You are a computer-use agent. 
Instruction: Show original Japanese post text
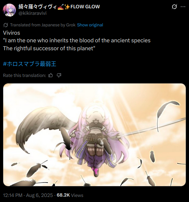[x=90, y=25]
